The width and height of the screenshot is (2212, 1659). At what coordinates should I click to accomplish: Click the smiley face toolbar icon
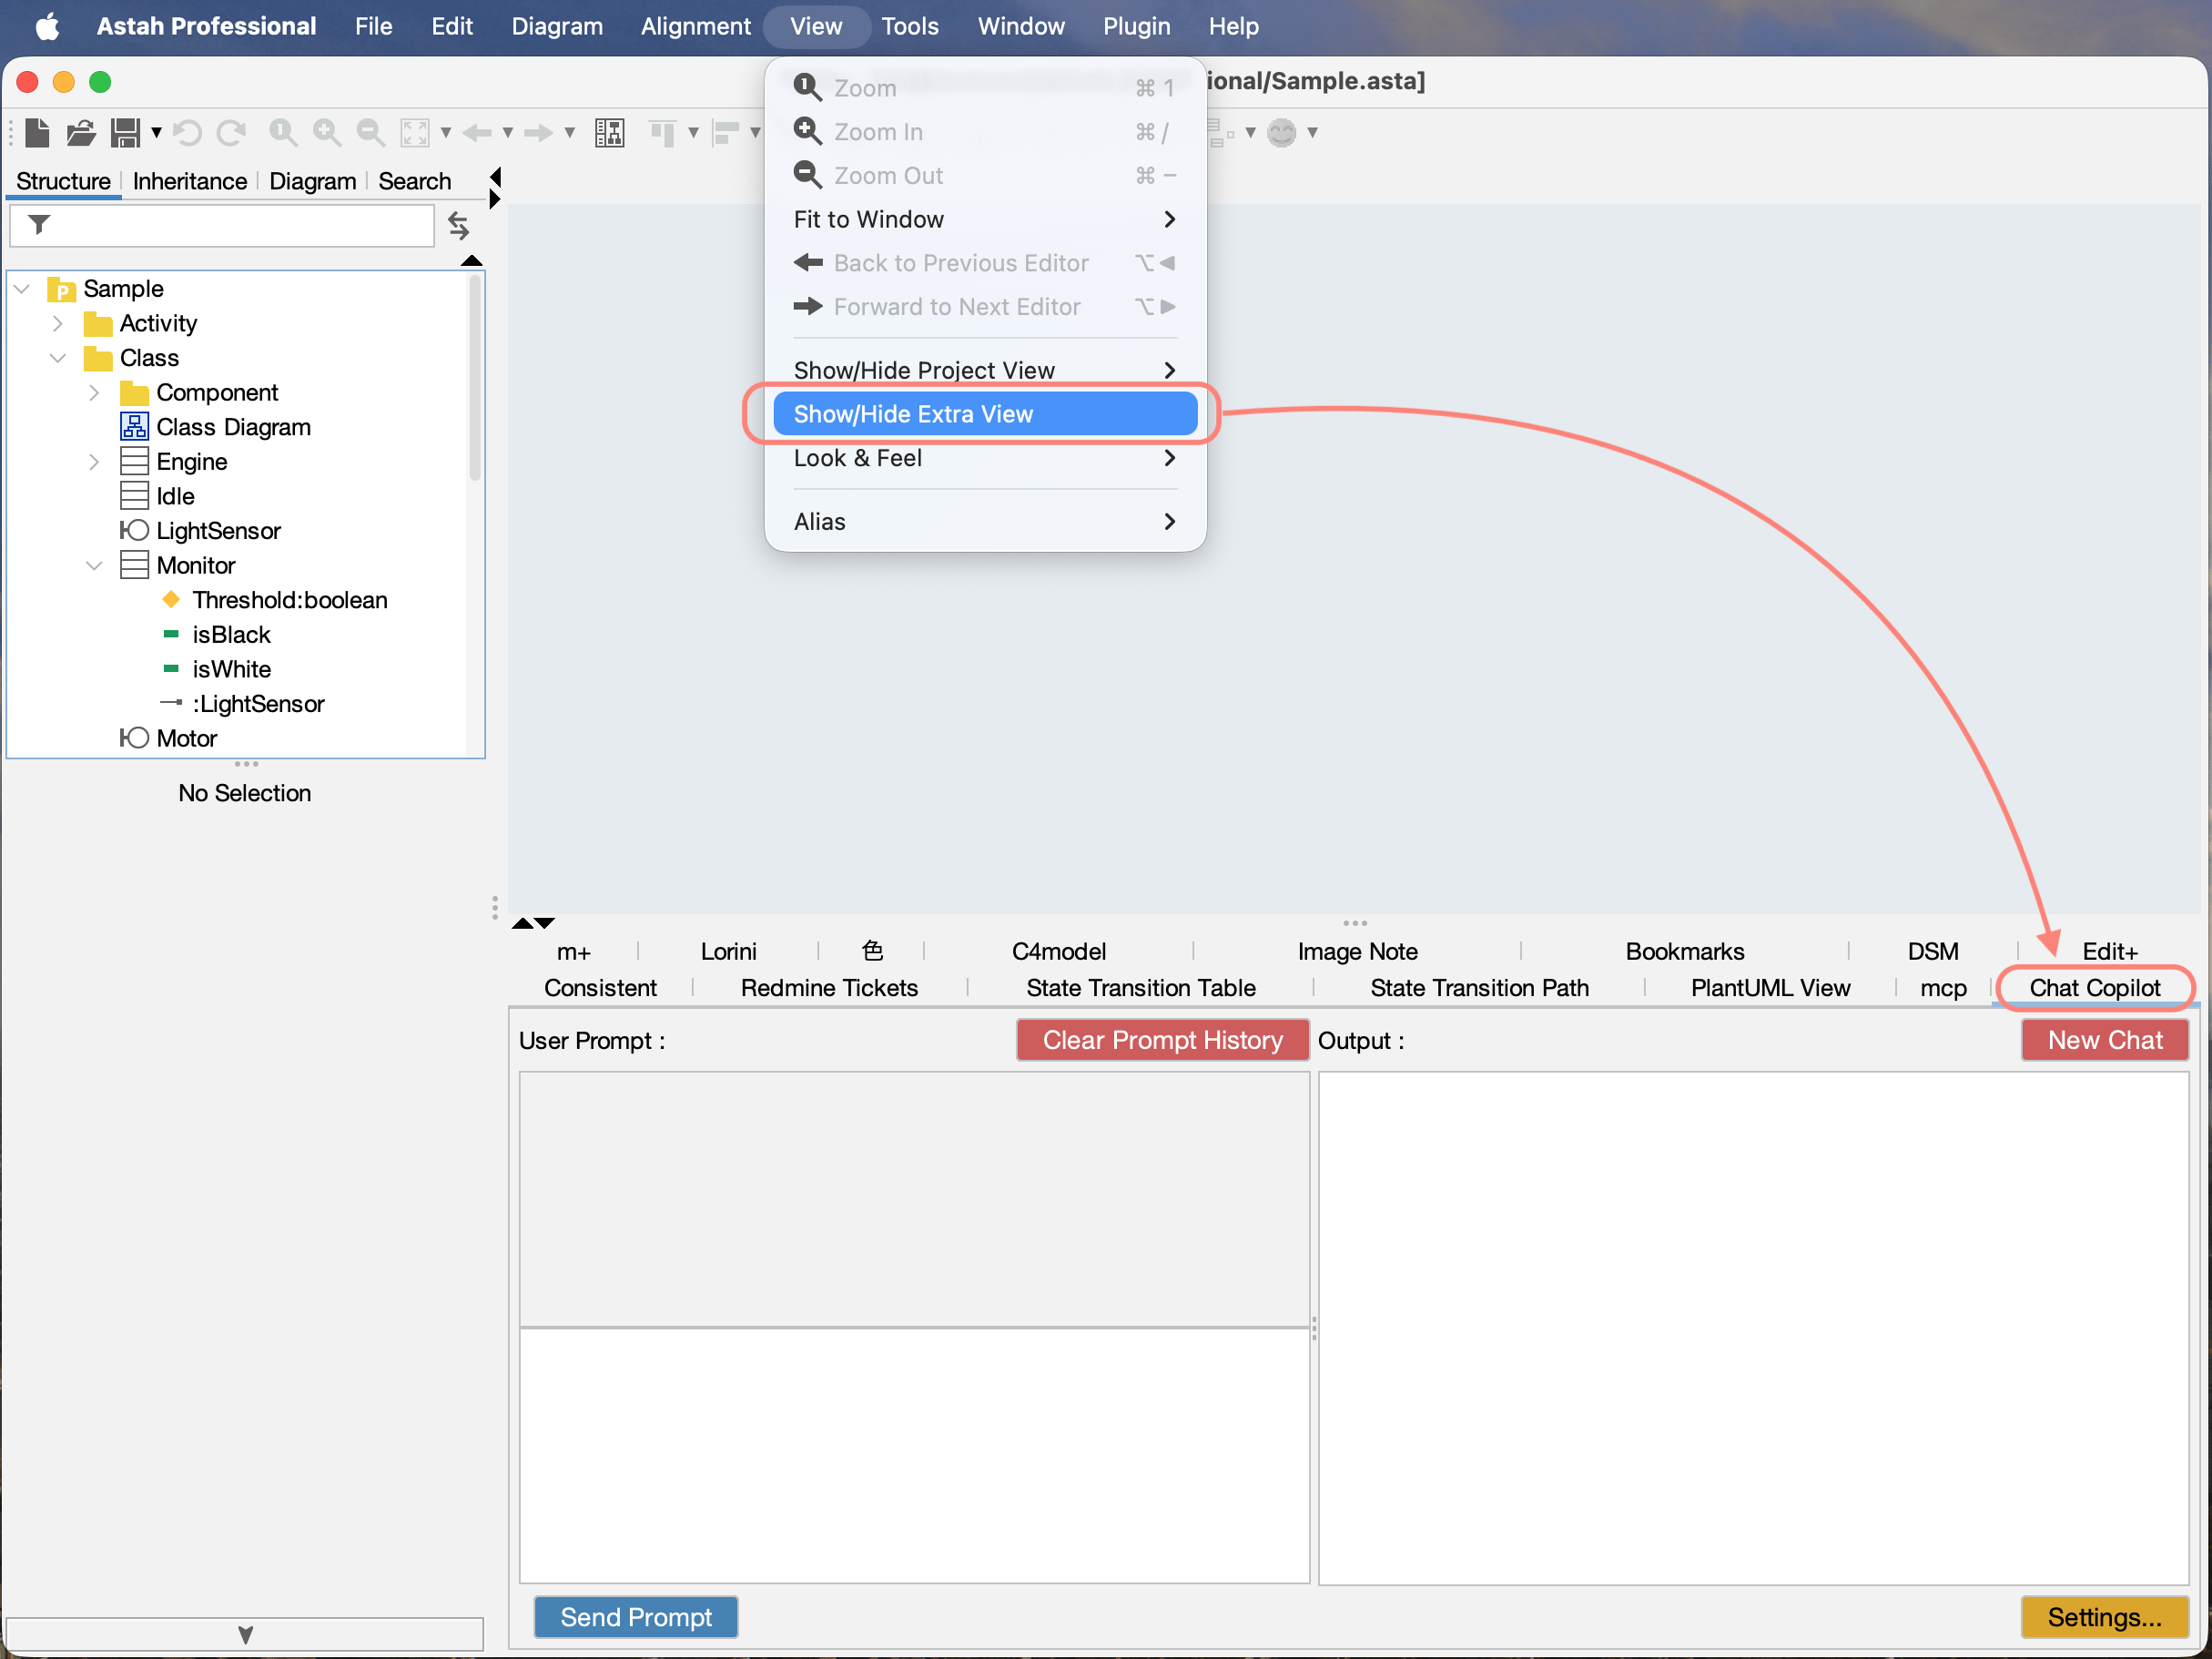click(1281, 132)
